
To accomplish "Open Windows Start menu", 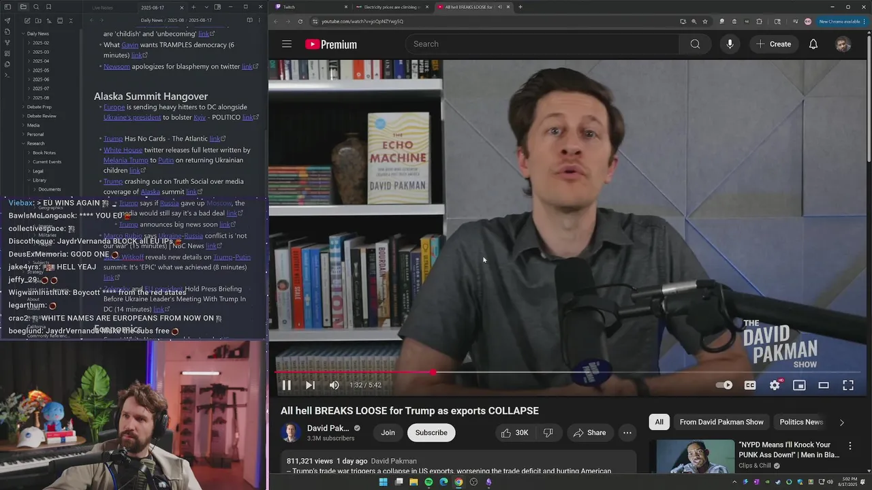I will pos(384,482).
